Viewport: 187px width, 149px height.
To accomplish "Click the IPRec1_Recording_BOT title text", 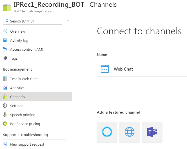I will point(49,4).
